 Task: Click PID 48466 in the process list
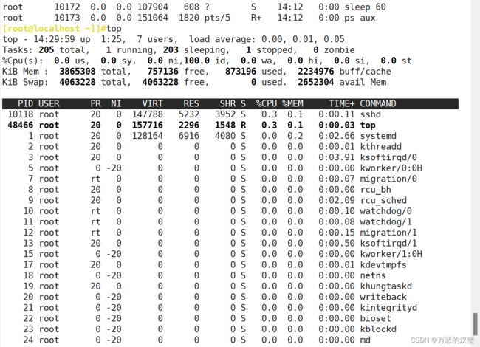(x=20, y=126)
